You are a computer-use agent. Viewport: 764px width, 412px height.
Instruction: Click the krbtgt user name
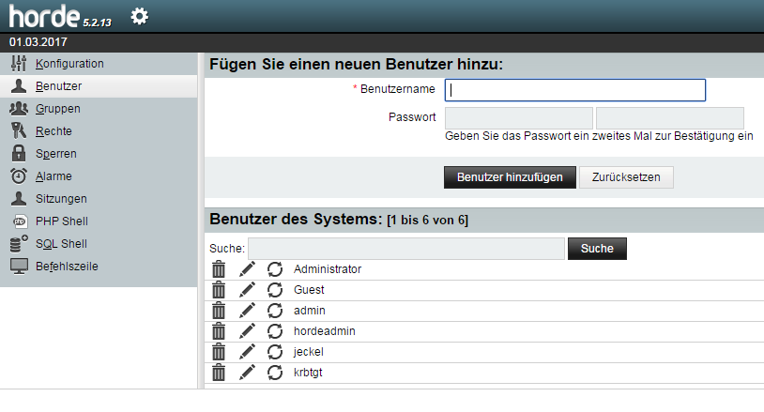coord(308,373)
